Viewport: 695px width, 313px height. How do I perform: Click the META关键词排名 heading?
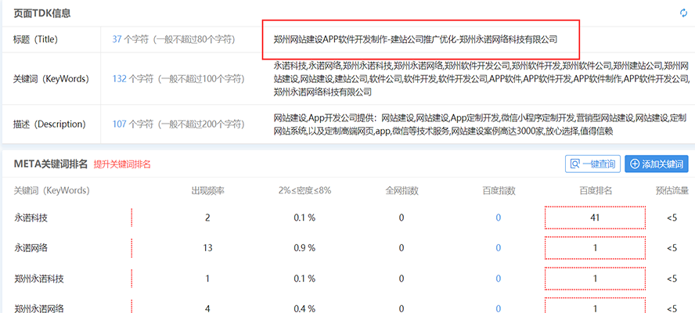click(51, 164)
